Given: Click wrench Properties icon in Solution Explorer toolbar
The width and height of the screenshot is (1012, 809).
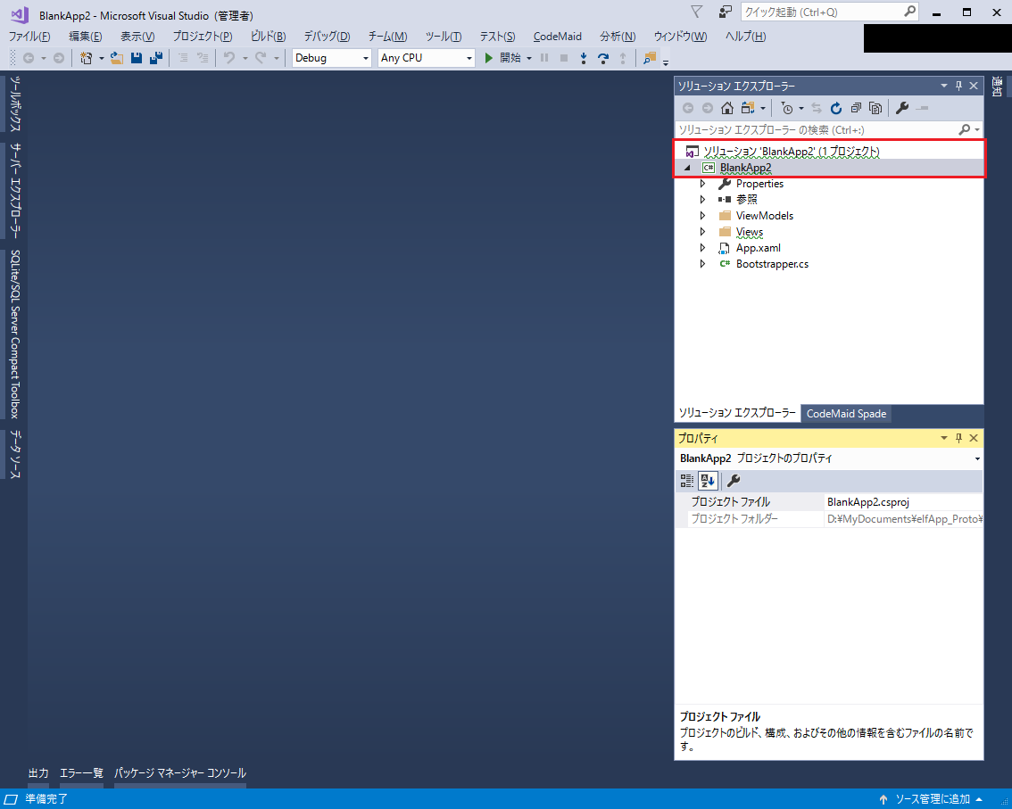Looking at the screenshot, I should tap(902, 109).
